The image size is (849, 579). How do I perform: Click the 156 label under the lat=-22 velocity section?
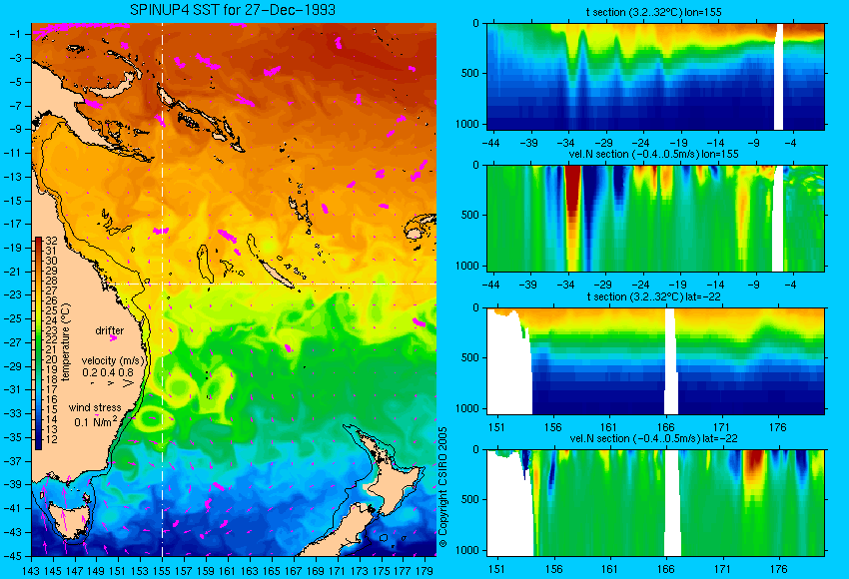click(x=552, y=569)
